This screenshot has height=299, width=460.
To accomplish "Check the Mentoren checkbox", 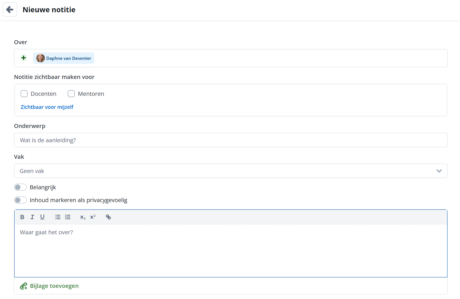I will pyautogui.click(x=71, y=94).
